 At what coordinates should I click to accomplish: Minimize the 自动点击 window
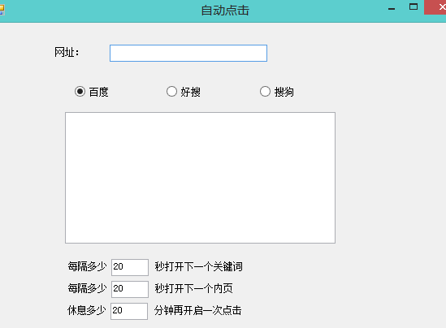click(x=392, y=8)
